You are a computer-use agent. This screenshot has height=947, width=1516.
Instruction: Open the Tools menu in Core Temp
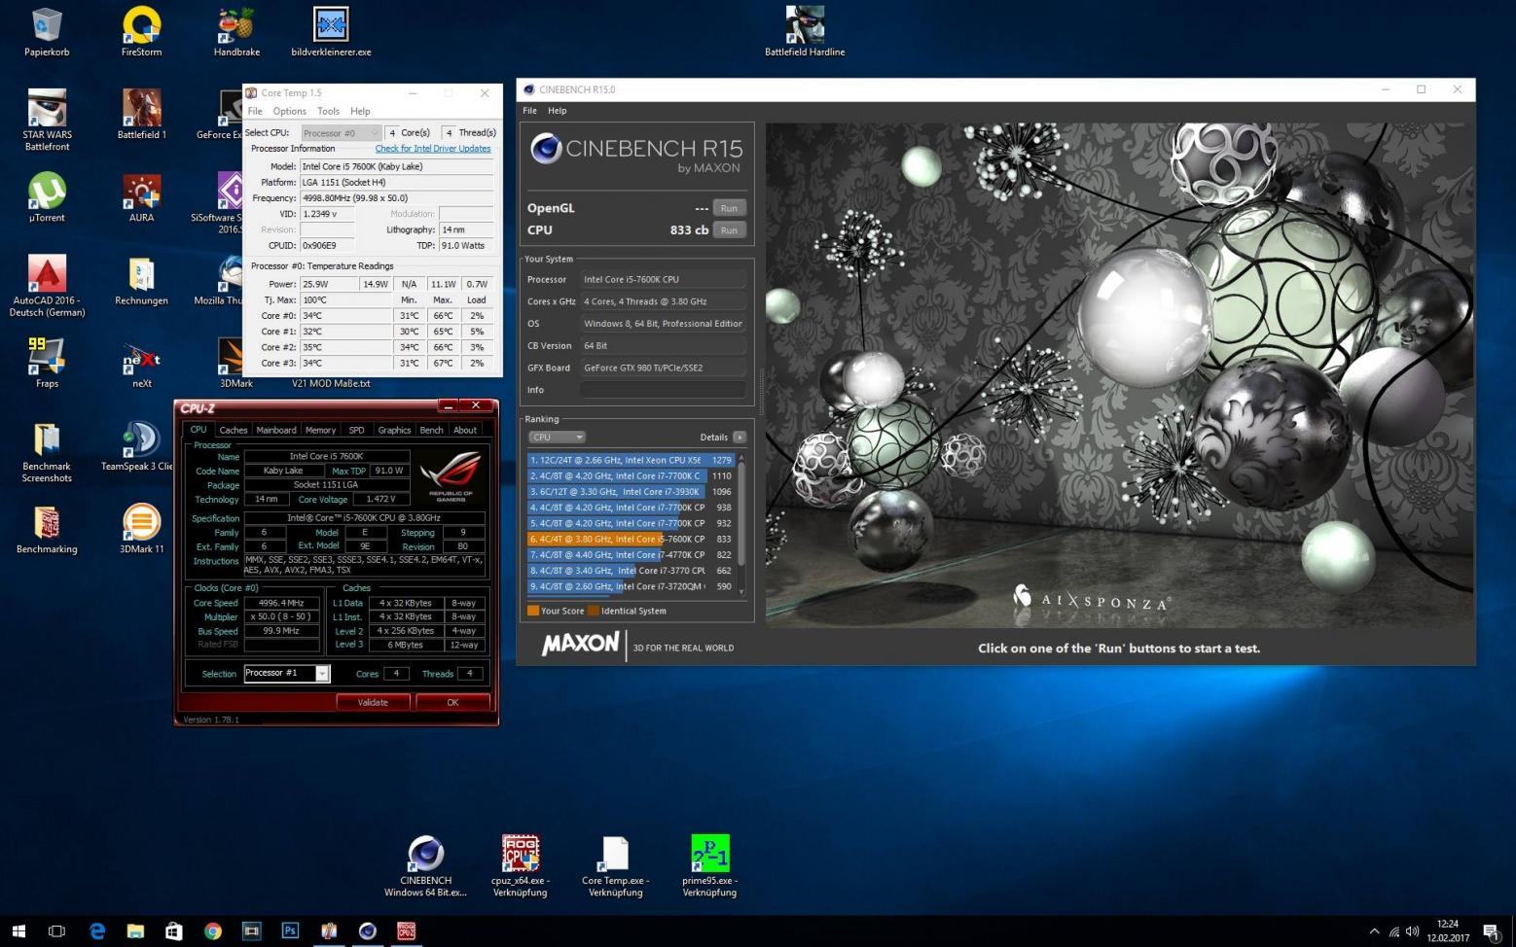[329, 111]
